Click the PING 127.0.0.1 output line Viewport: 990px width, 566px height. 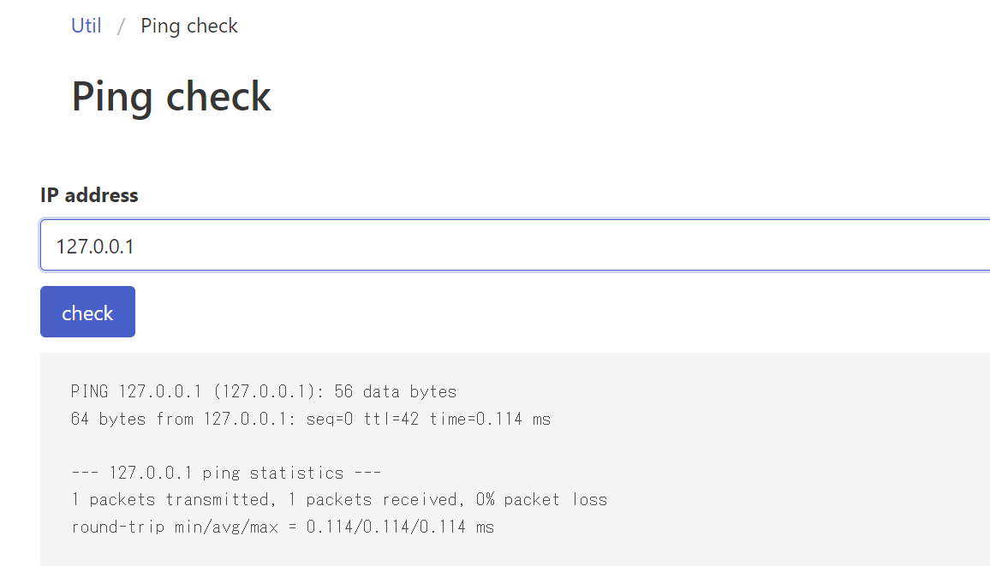[264, 391]
